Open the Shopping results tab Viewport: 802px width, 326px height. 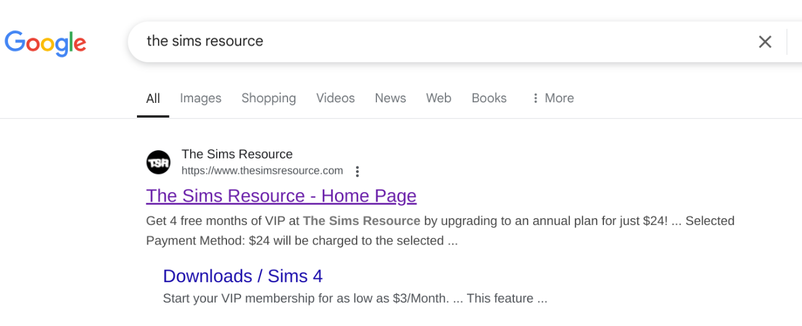pos(268,98)
